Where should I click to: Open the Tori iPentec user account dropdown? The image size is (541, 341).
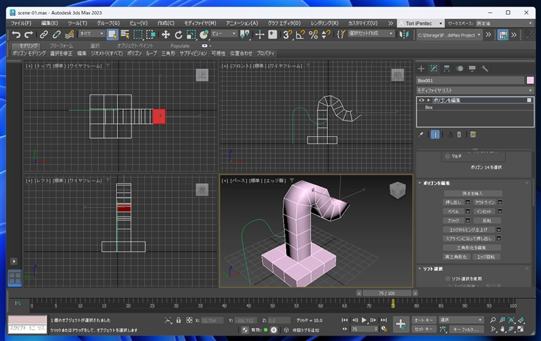(421, 24)
